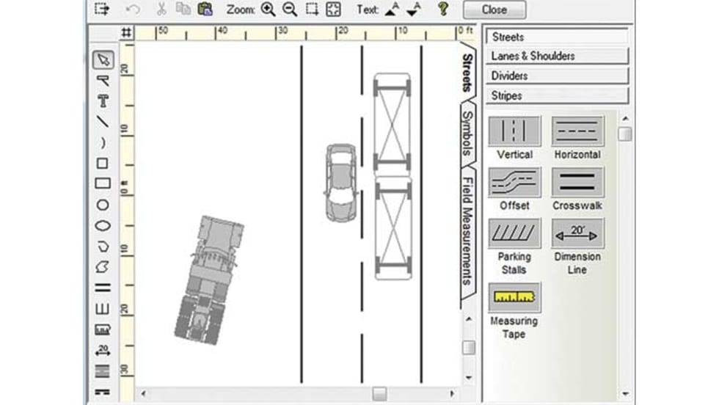Expand the Lanes & Shoulders section

pos(557,56)
